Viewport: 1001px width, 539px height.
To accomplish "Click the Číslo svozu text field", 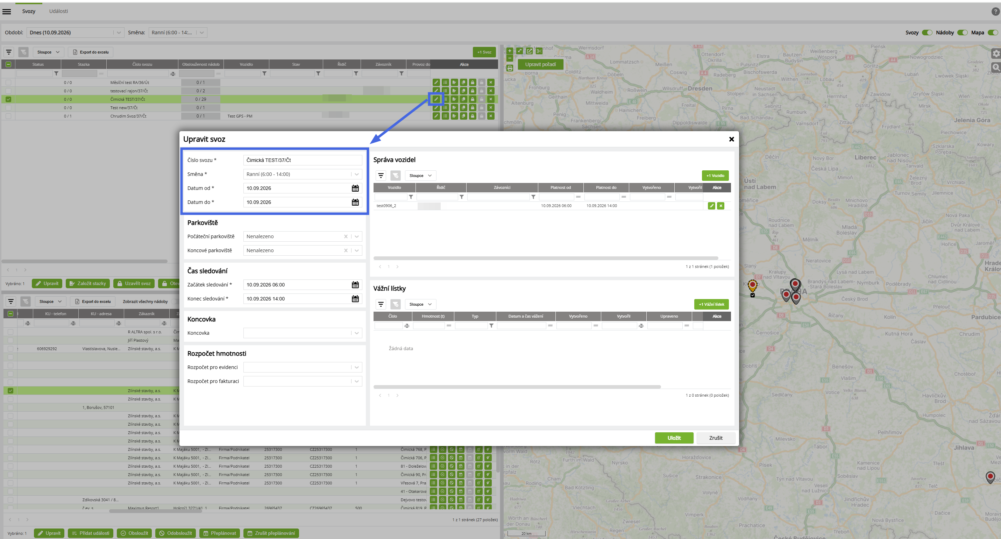I will [303, 160].
